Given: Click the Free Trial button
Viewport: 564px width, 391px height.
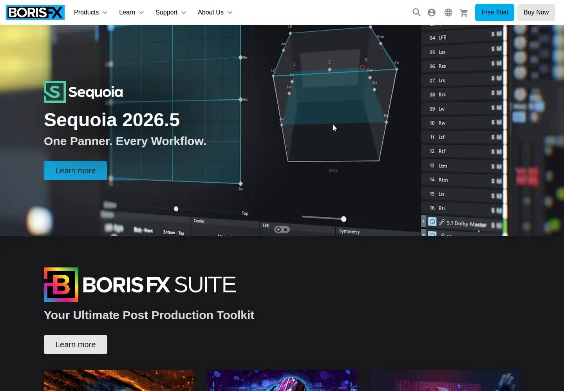Looking at the screenshot, I should (495, 13).
